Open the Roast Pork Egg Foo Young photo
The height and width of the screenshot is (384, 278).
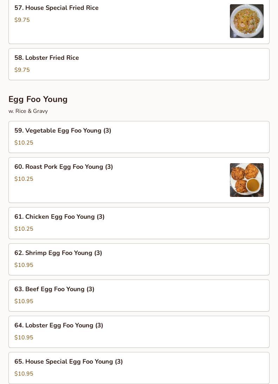246,180
